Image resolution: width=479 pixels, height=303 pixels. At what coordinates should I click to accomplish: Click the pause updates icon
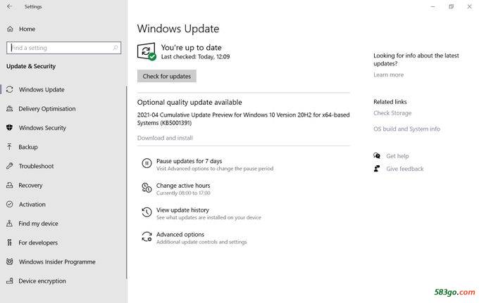click(x=147, y=163)
